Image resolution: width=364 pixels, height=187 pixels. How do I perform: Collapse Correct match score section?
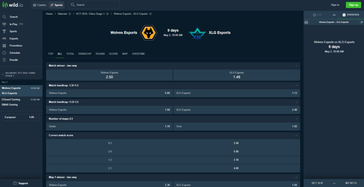click(296, 136)
